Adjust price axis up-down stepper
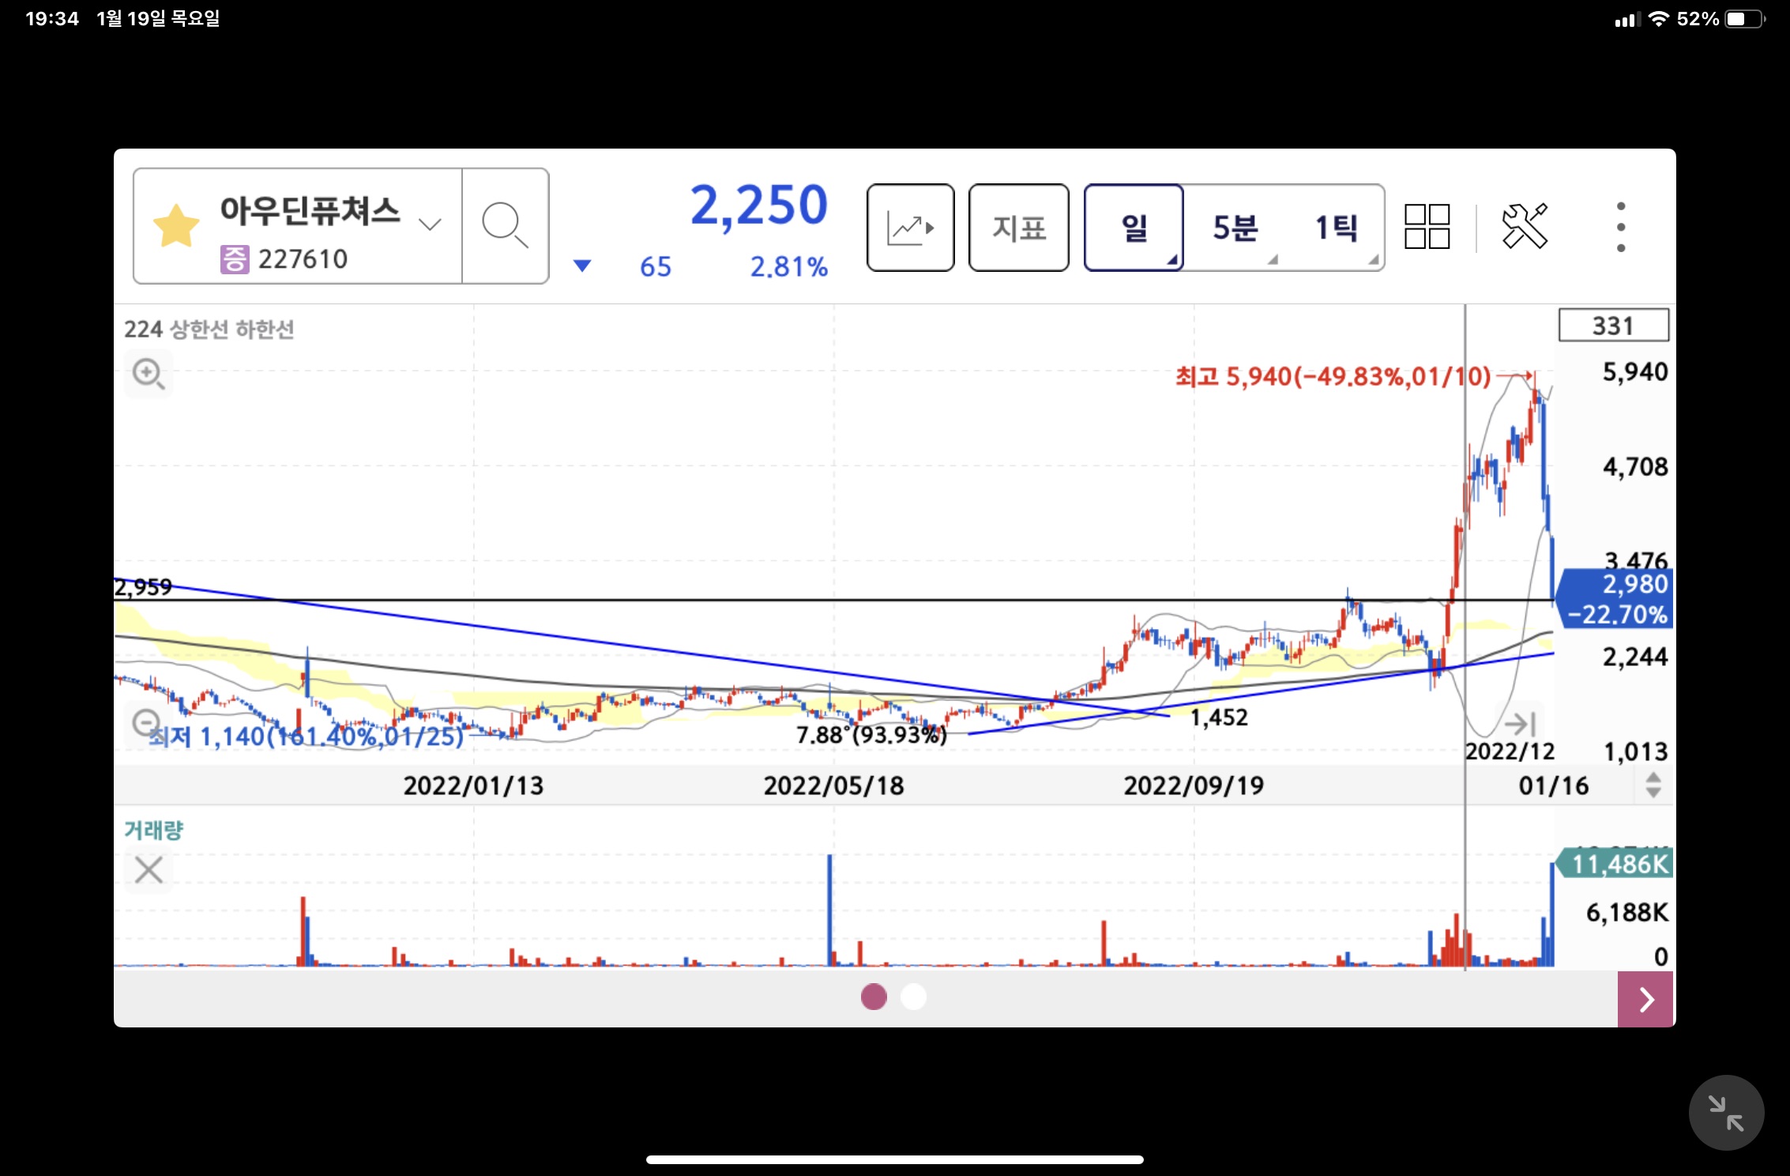The height and width of the screenshot is (1176, 1790). point(1653,785)
